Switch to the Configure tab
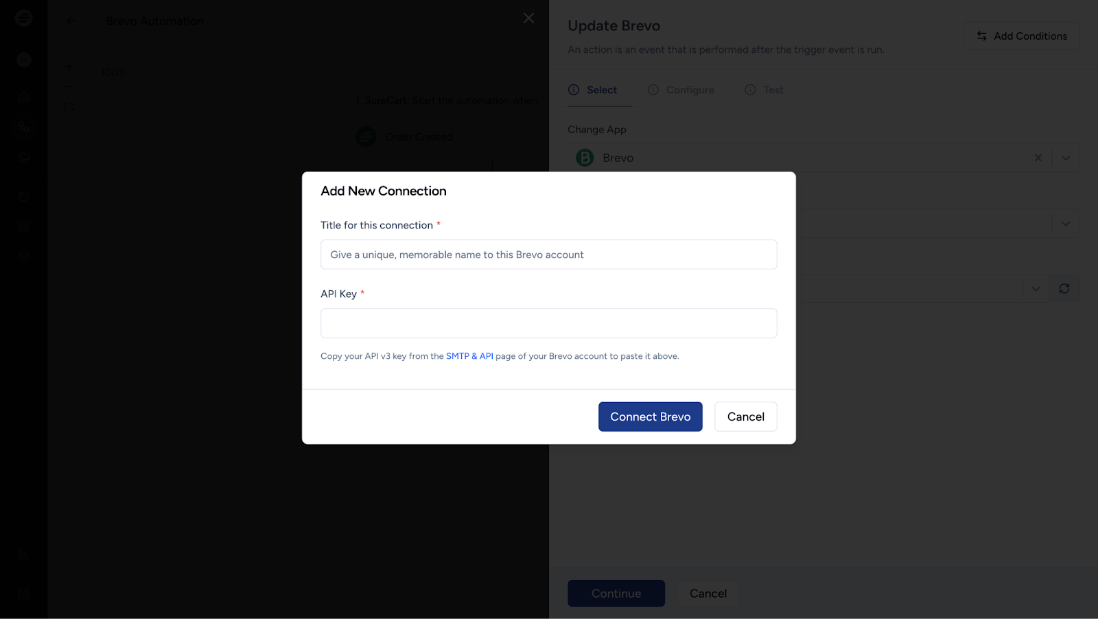Viewport: 1098px width, 619px height. point(681,90)
